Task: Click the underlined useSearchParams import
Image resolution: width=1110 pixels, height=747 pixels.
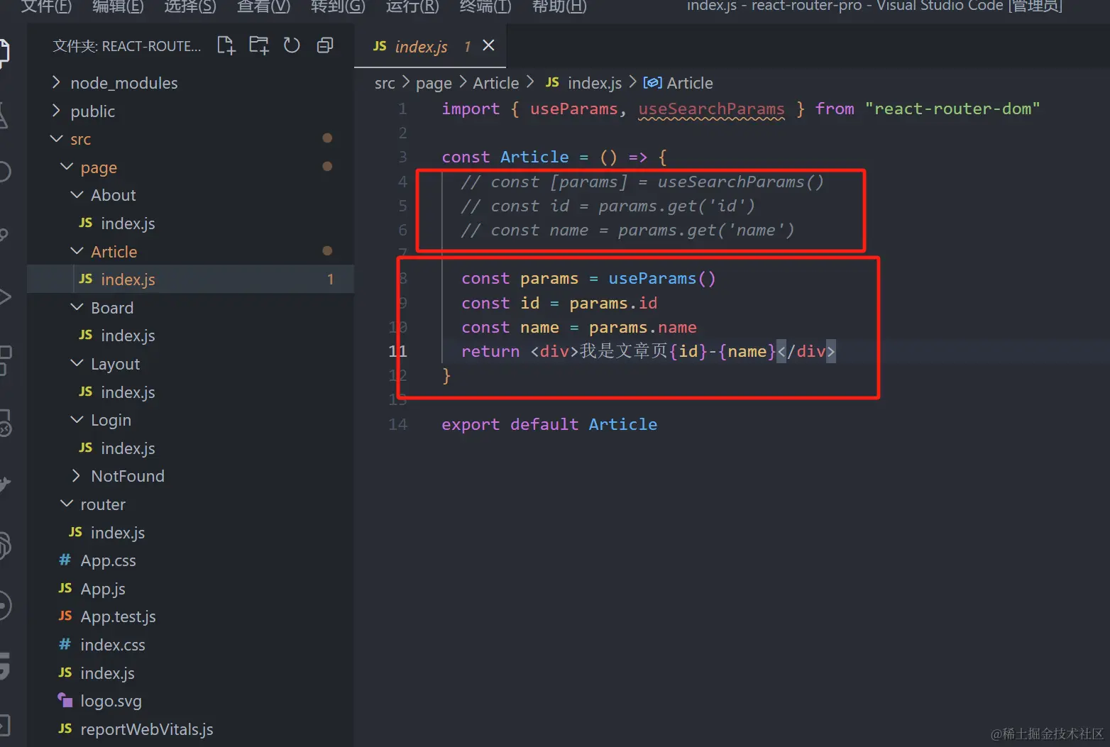Action: pyautogui.click(x=711, y=109)
